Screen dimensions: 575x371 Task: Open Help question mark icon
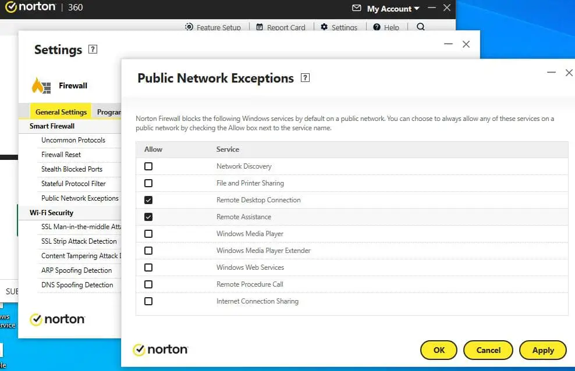pyautogui.click(x=377, y=27)
